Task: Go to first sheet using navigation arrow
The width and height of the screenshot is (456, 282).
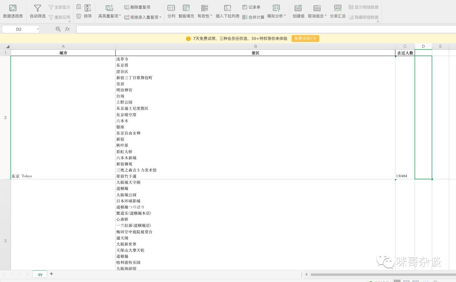Action: pyautogui.click(x=4, y=274)
